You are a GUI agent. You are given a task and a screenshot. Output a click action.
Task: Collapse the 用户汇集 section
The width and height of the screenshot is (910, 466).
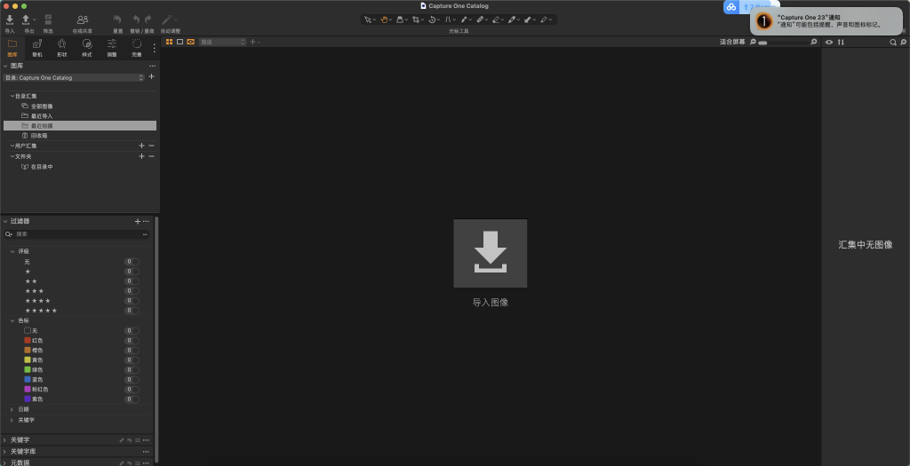point(12,146)
